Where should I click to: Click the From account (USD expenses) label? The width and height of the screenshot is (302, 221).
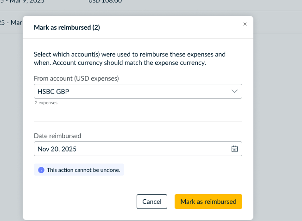click(76, 78)
